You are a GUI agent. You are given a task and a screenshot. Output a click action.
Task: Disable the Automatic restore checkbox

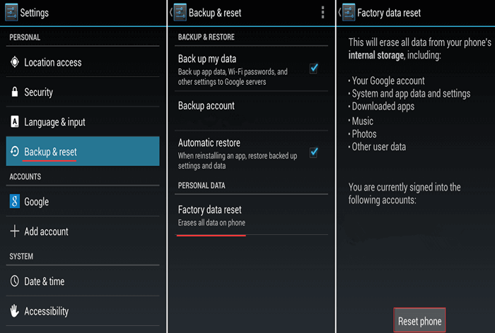pos(313,152)
